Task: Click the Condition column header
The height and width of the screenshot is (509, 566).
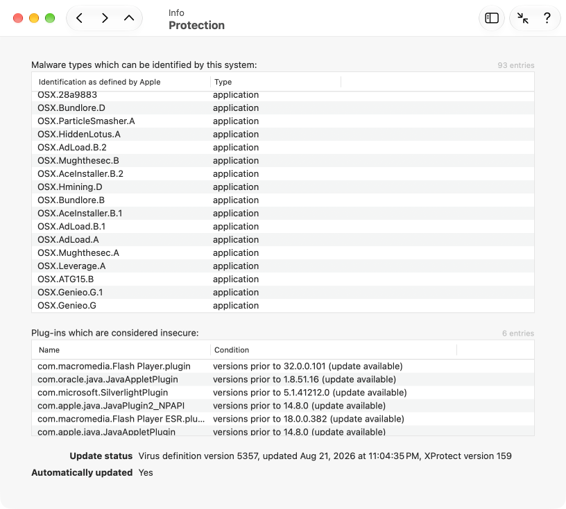Action: pos(334,350)
